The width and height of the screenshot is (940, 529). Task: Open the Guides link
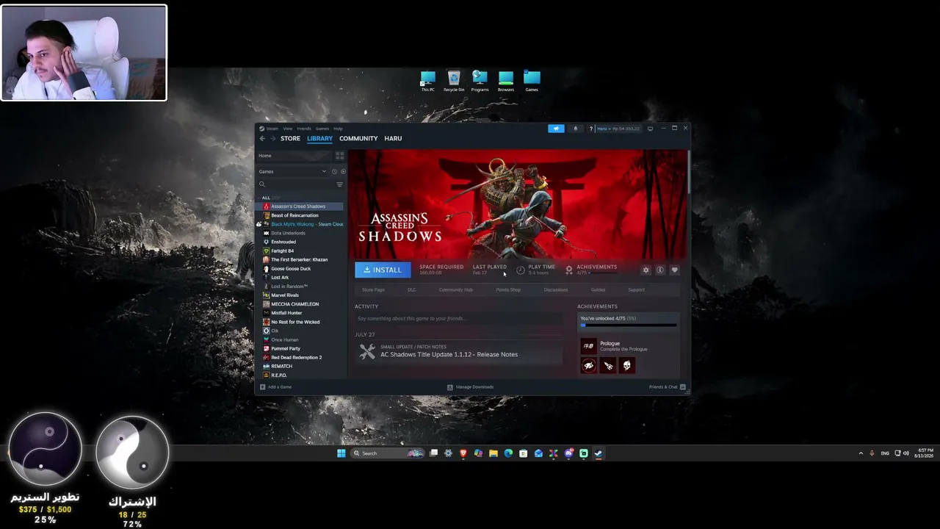point(599,289)
